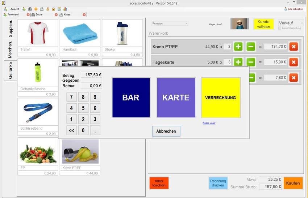This screenshot has height=198, width=308.
Task: Click the customer photo of Kugler, Josef
Action: (x=240, y=24)
